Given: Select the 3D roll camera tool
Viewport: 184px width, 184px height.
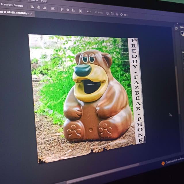Looking at the screenshot, I should pos(112,14).
